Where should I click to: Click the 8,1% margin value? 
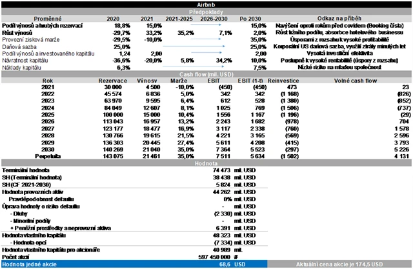pyautogui.click(x=186, y=108)
